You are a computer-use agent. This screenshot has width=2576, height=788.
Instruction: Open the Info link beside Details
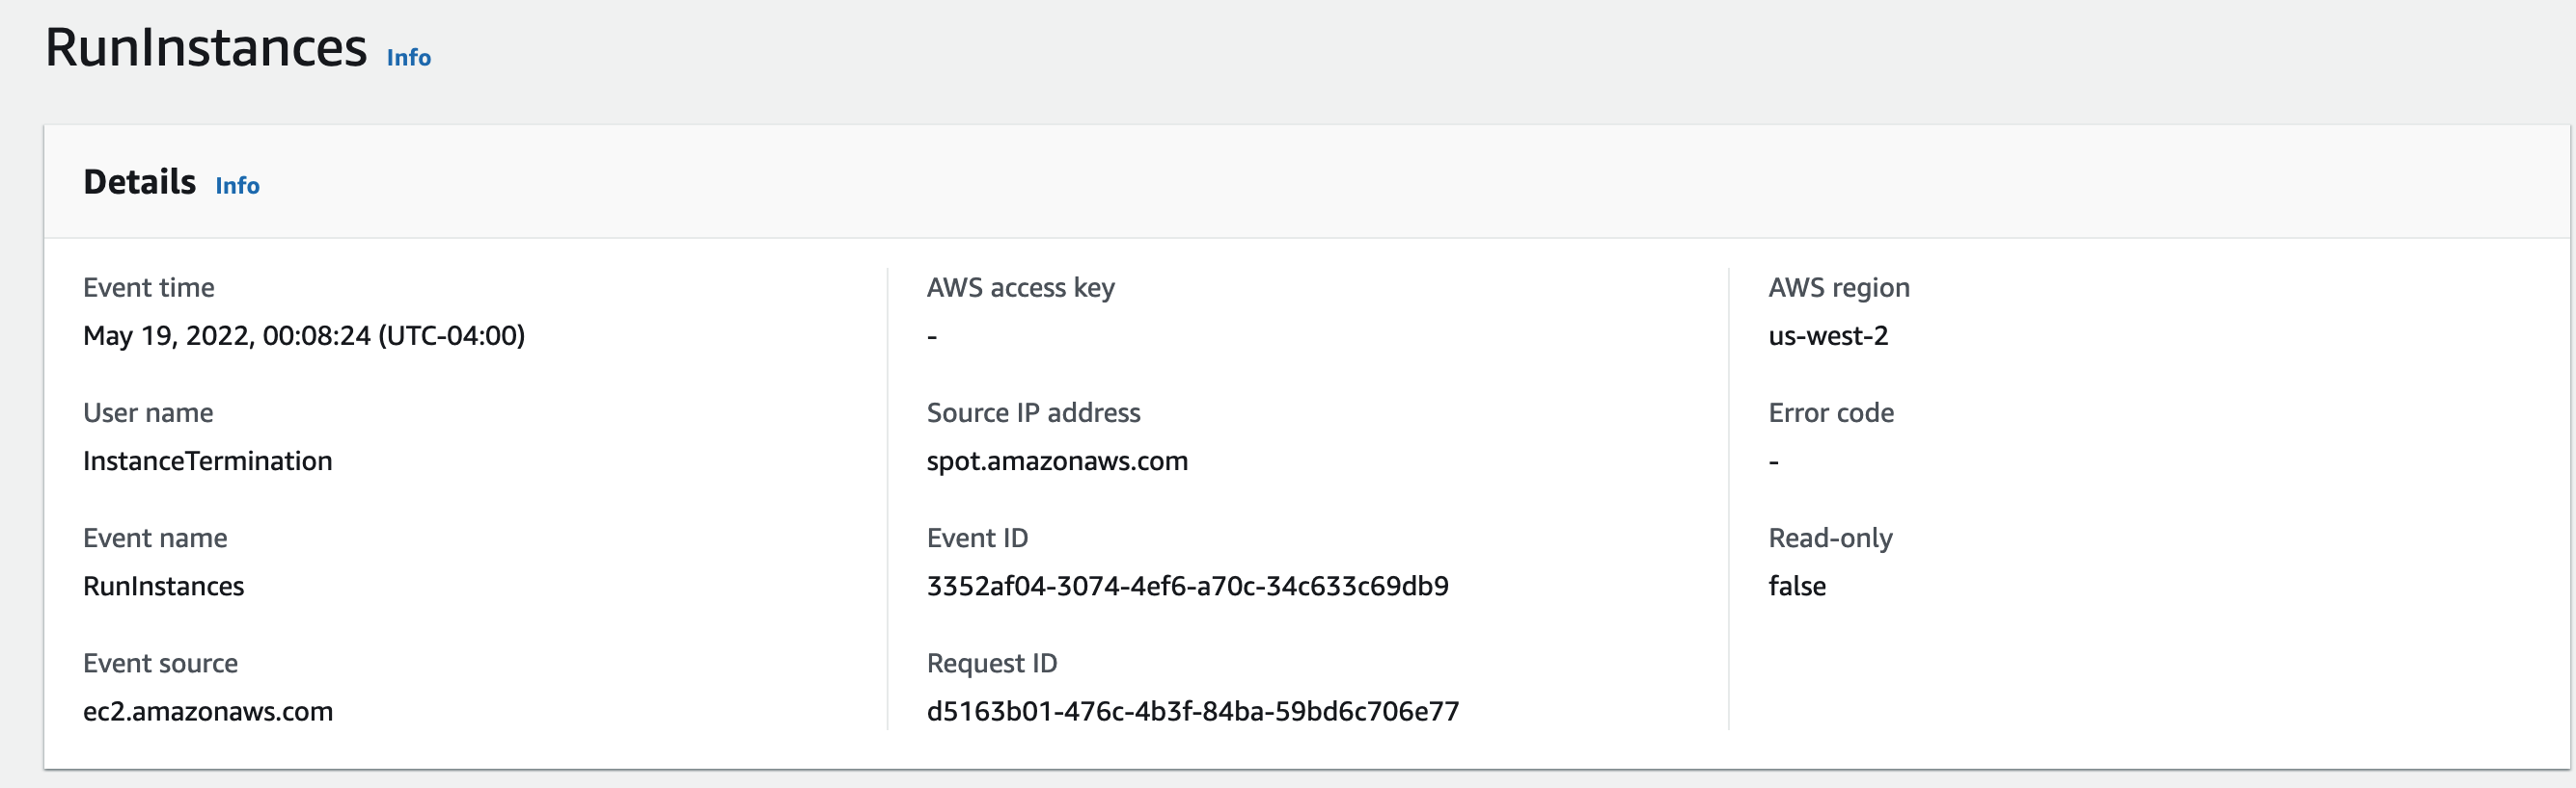click(238, 186)
